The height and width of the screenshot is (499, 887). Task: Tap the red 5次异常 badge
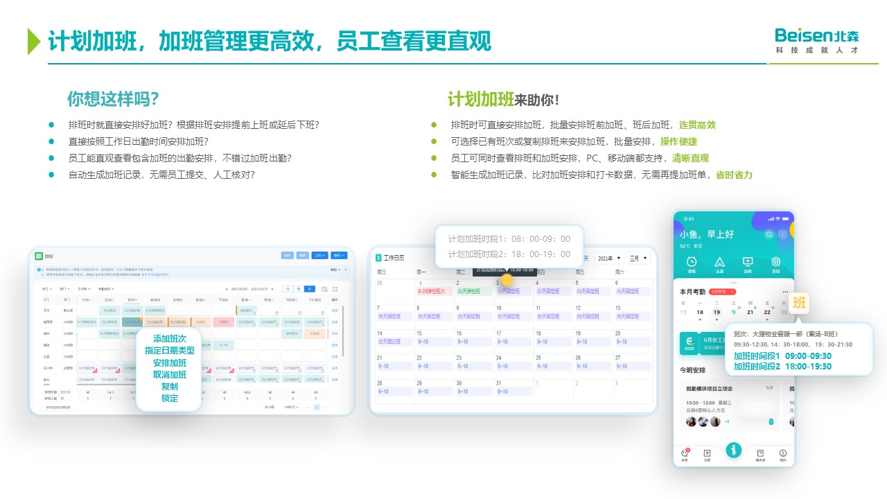[x=723, y=292]
